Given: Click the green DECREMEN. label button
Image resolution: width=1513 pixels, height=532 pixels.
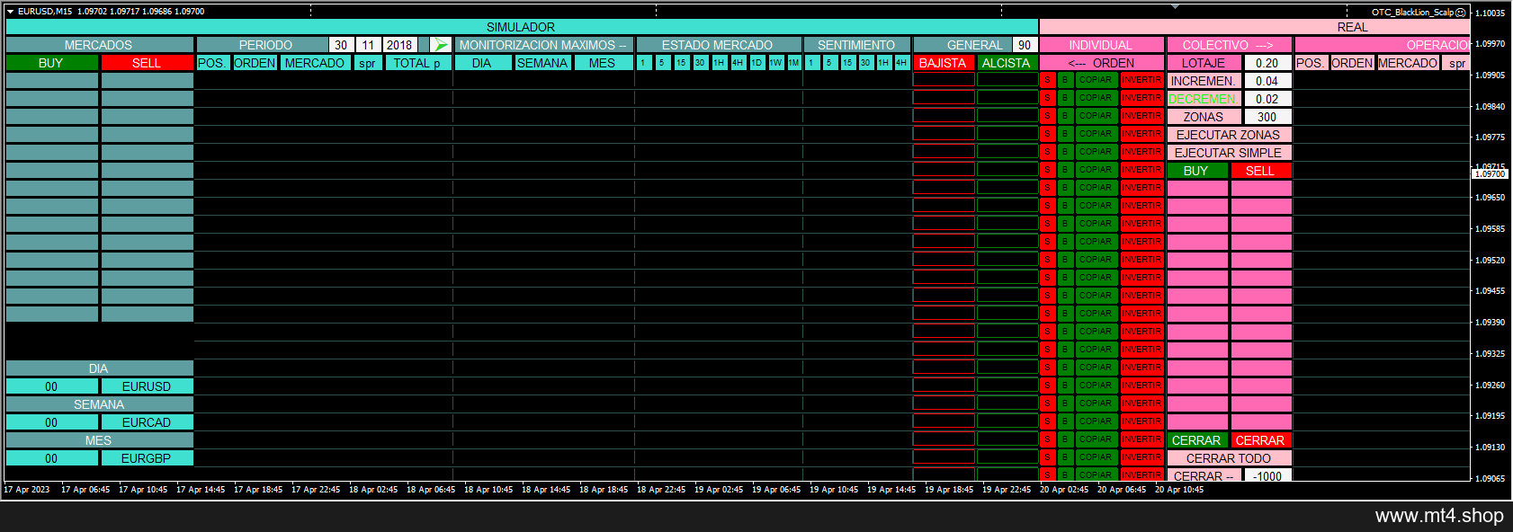Looking at the screenshot, I should (x=1204, y=99).
